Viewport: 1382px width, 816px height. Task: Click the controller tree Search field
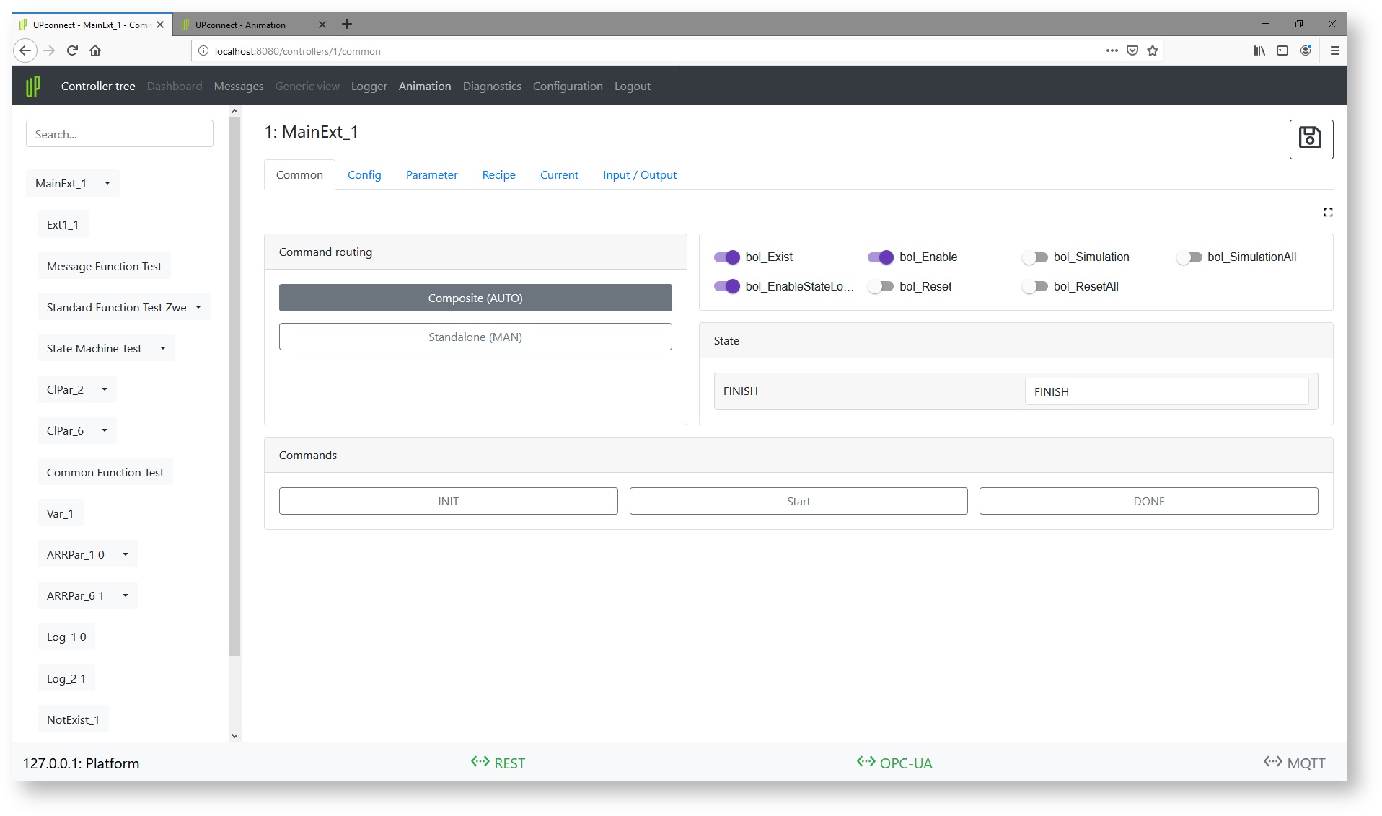tap(120, 134)
